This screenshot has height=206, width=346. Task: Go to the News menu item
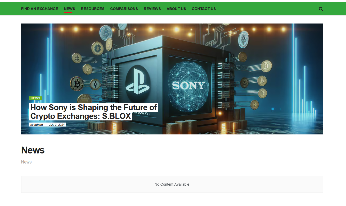70,9
